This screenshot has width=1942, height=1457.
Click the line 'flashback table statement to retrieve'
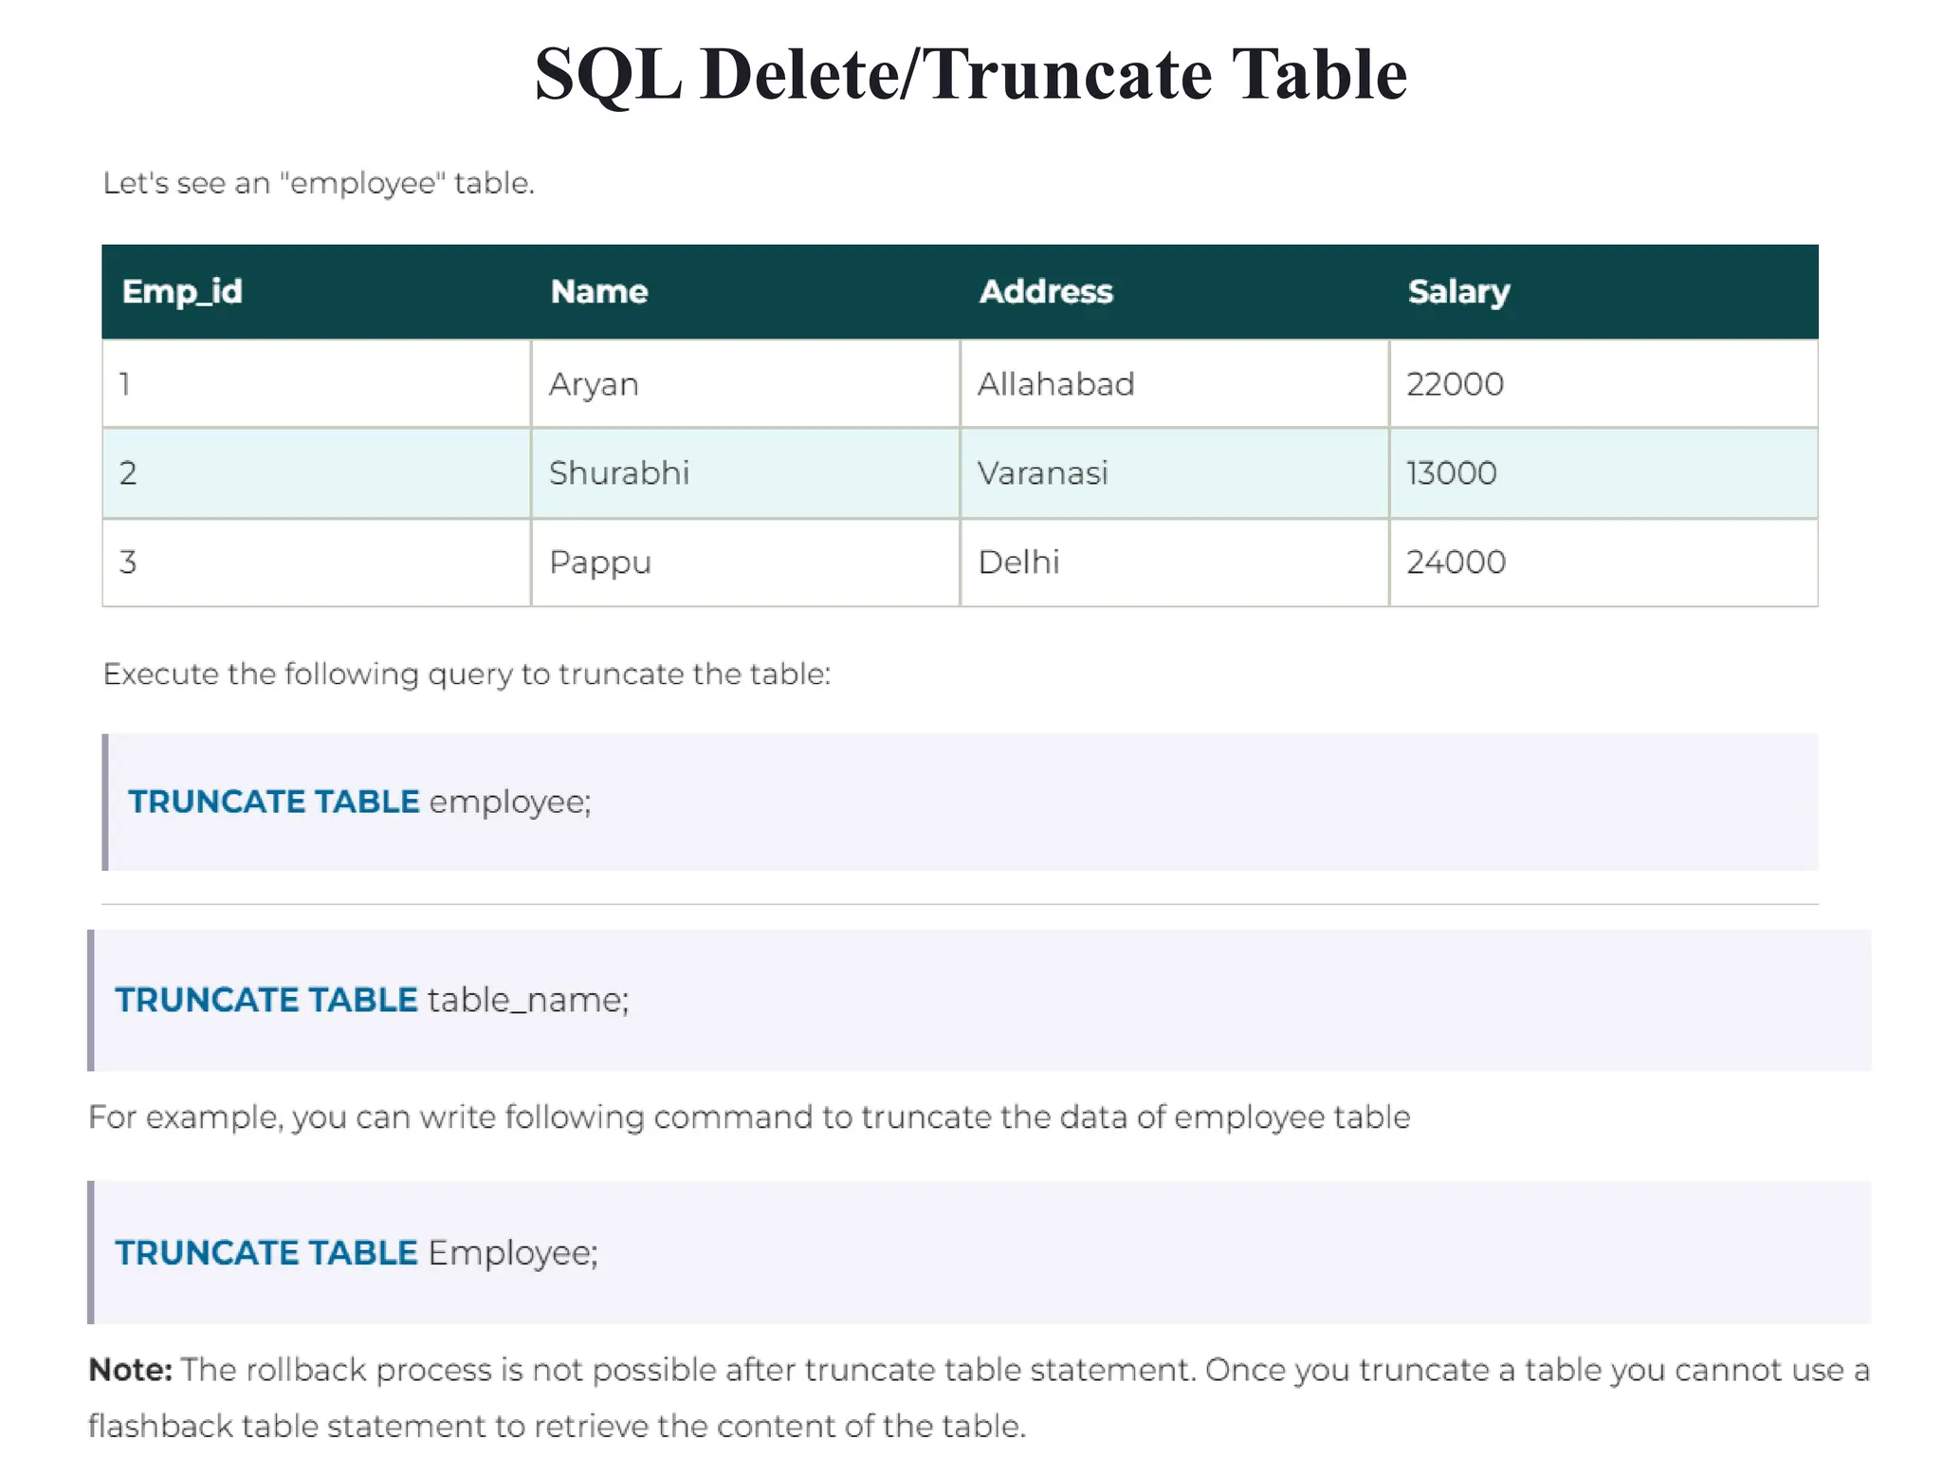pos(557,1425)
